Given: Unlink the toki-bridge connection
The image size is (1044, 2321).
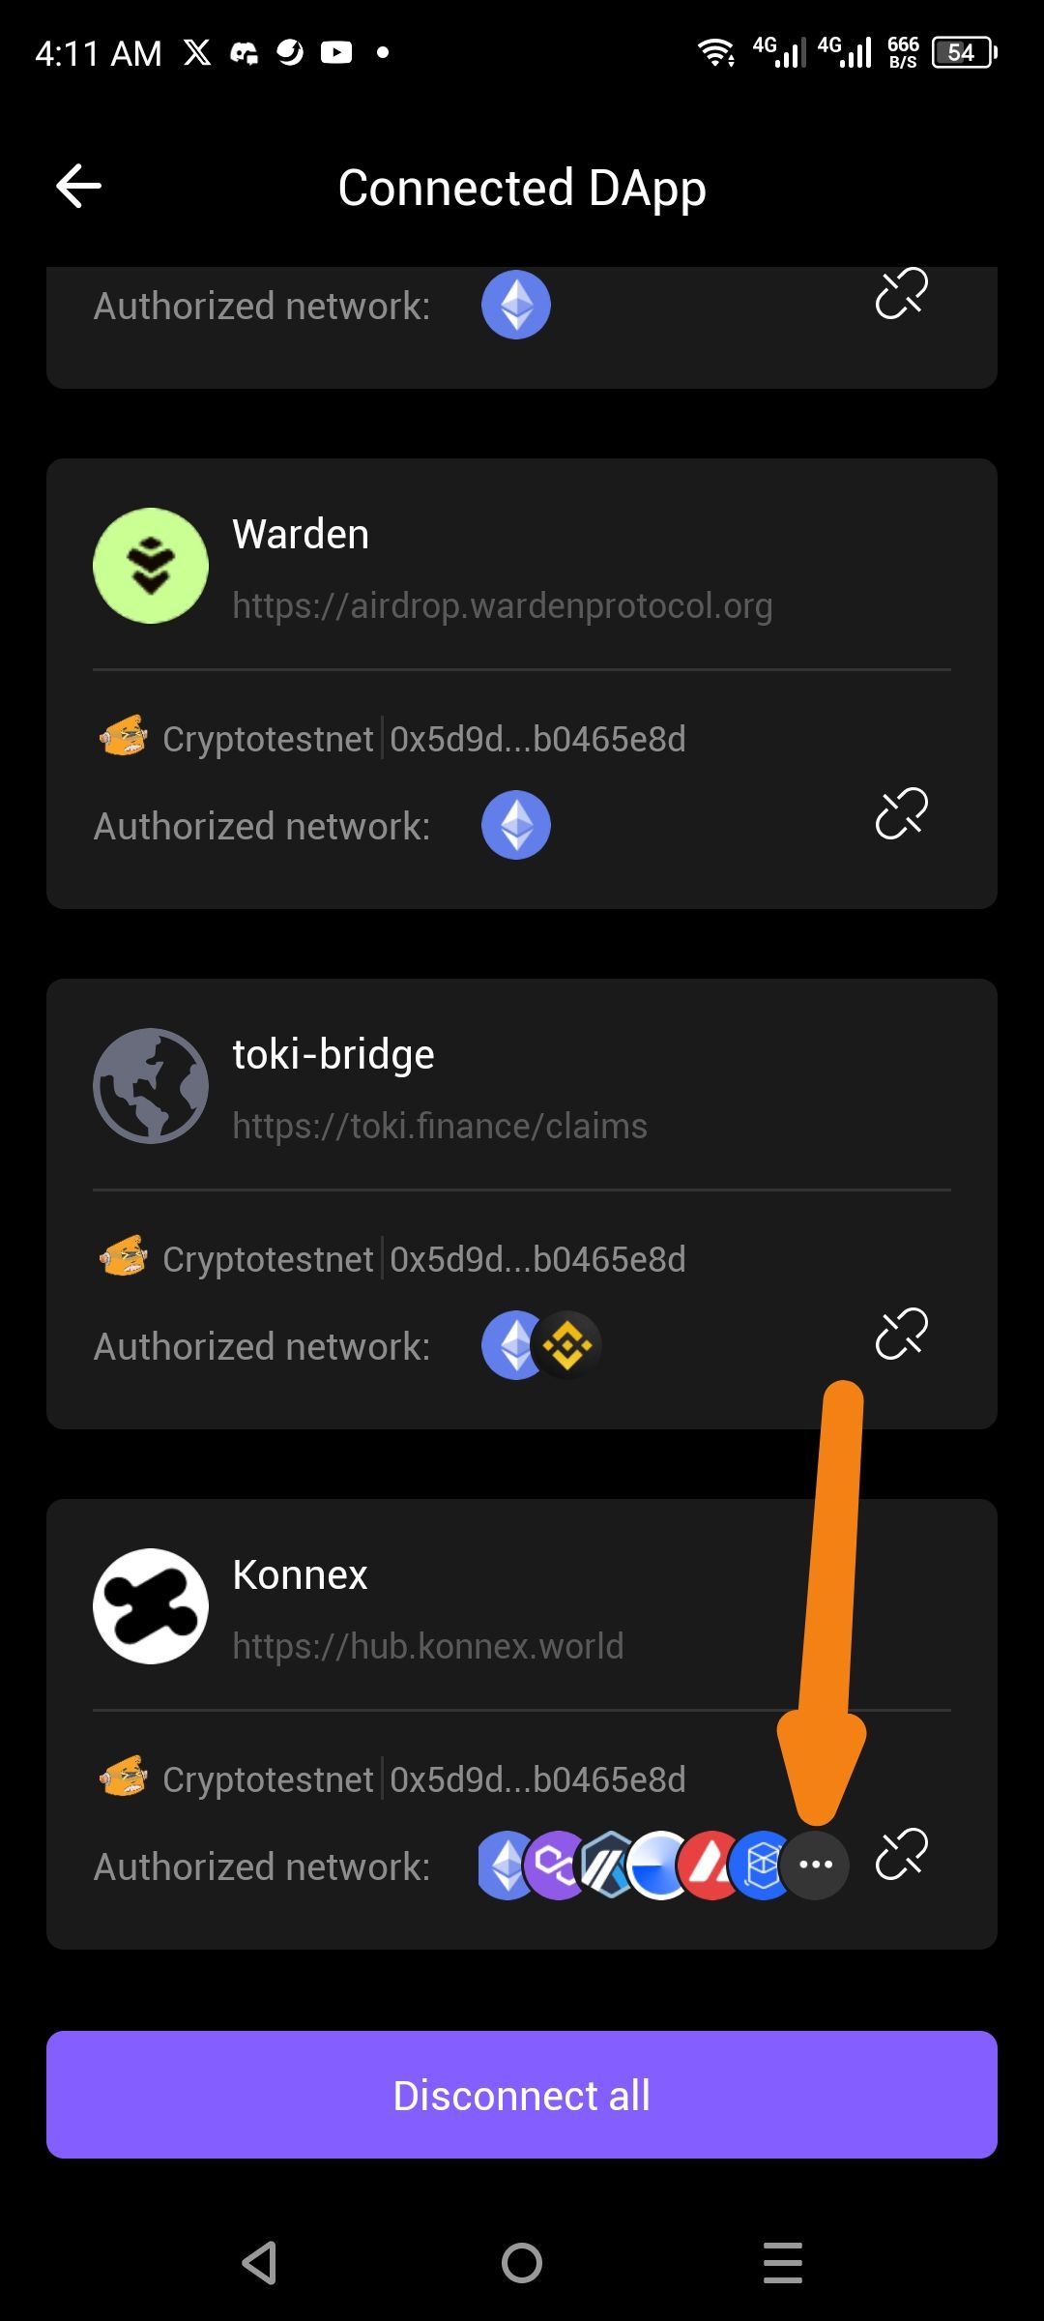Looking at the screenshot, I should click(901, 1334).
